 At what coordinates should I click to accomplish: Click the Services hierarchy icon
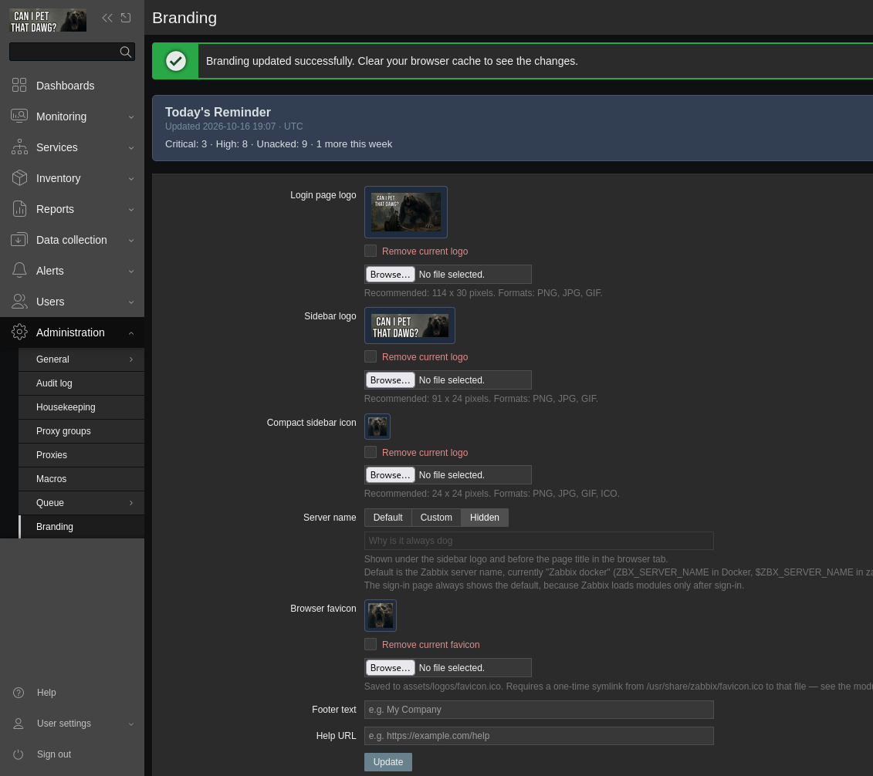[x=19, y=147]
